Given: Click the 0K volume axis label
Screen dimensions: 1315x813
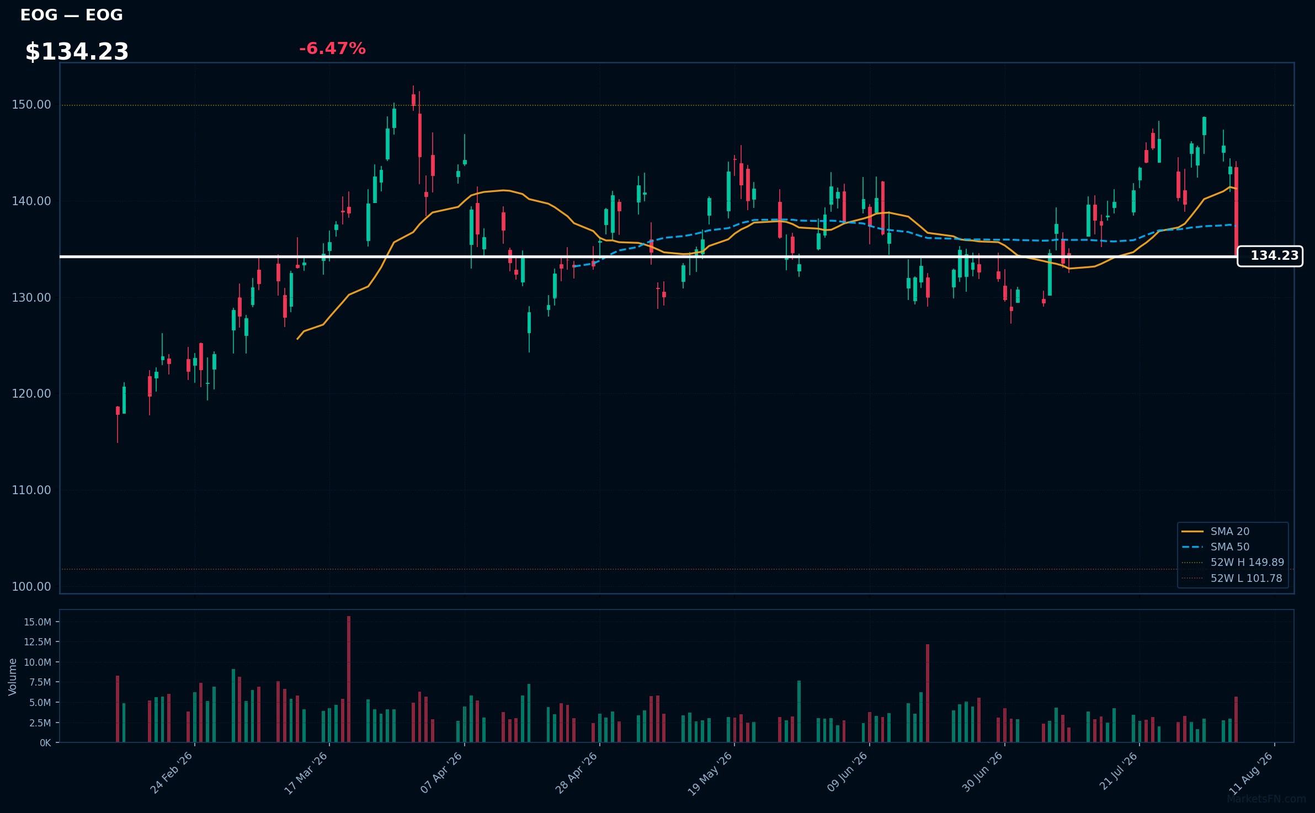Looking at the screenshot, I should (45, 743).
